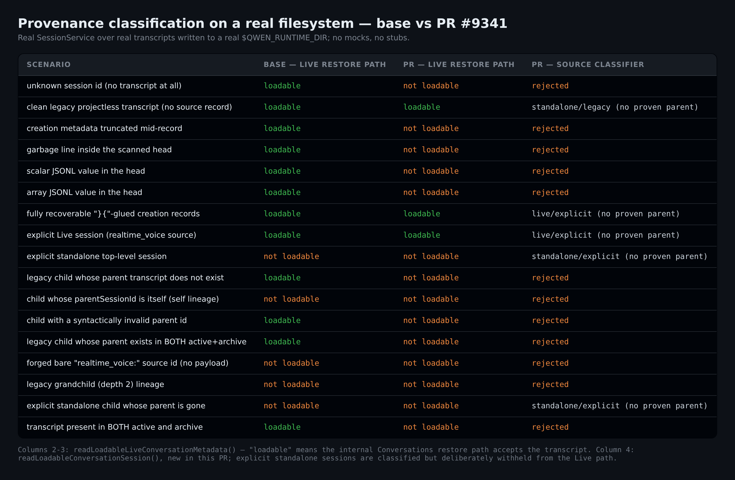Screen dimensions: 735x480
Task: Select the "BASE — LIVE RESTORE PATH" column header
Action: pos(325,65)
